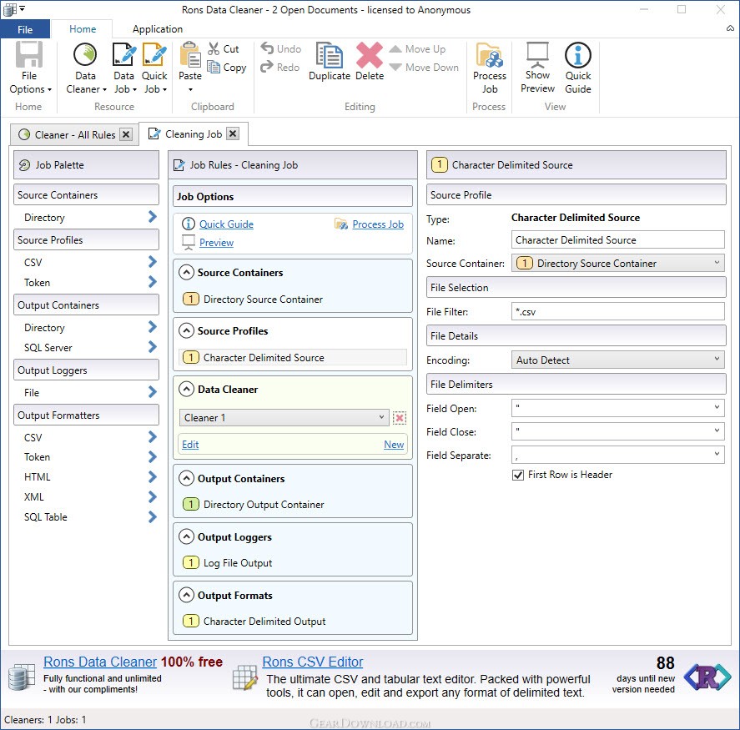Open the Rons CSV Editor link
The height and width of the screenshot is (730, 740).
click(312, 662)
